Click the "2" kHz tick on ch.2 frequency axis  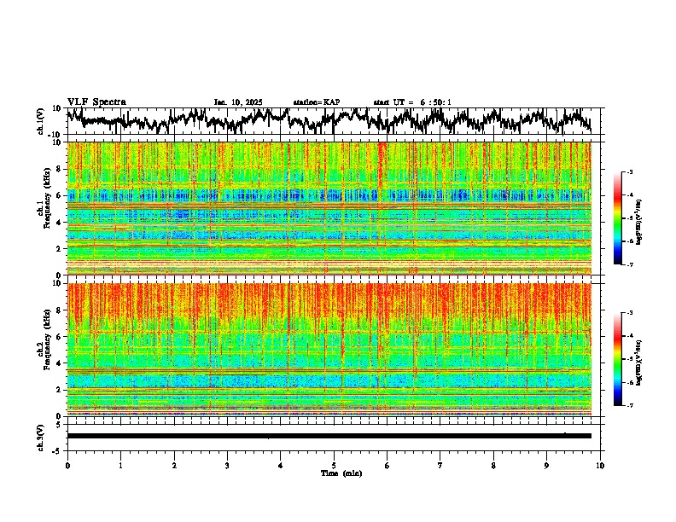click(60, 390)
